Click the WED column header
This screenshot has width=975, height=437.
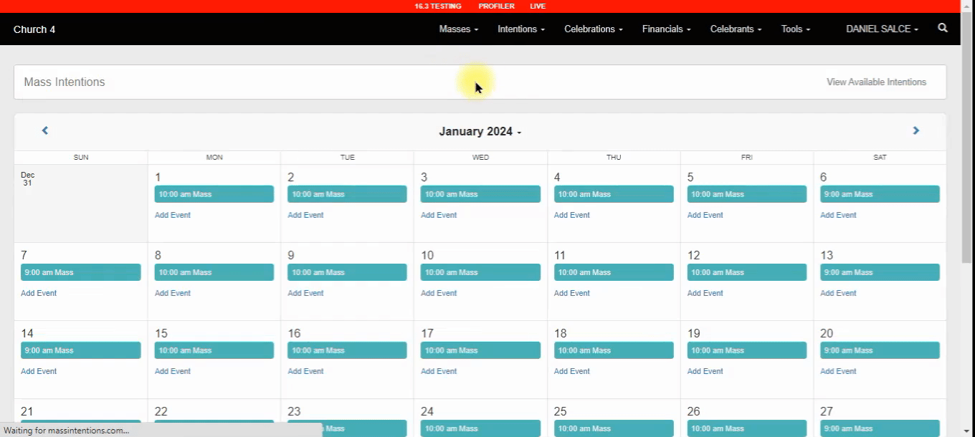point(480,157)
